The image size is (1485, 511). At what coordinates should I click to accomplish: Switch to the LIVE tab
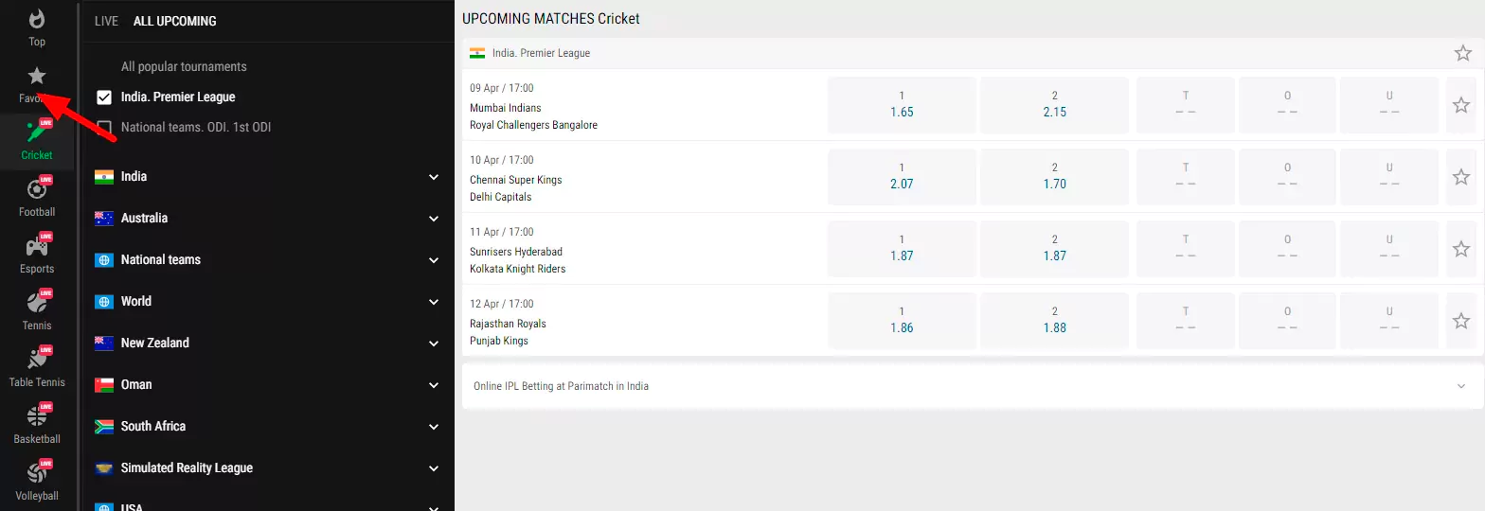(106, 21)
